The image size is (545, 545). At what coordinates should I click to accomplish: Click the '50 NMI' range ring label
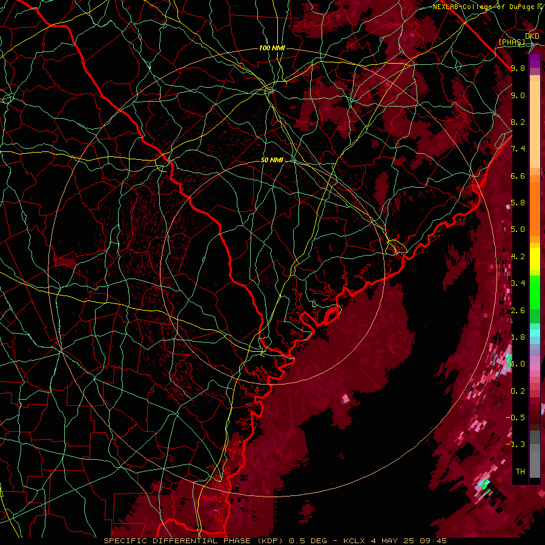click(x=272, y=160)
